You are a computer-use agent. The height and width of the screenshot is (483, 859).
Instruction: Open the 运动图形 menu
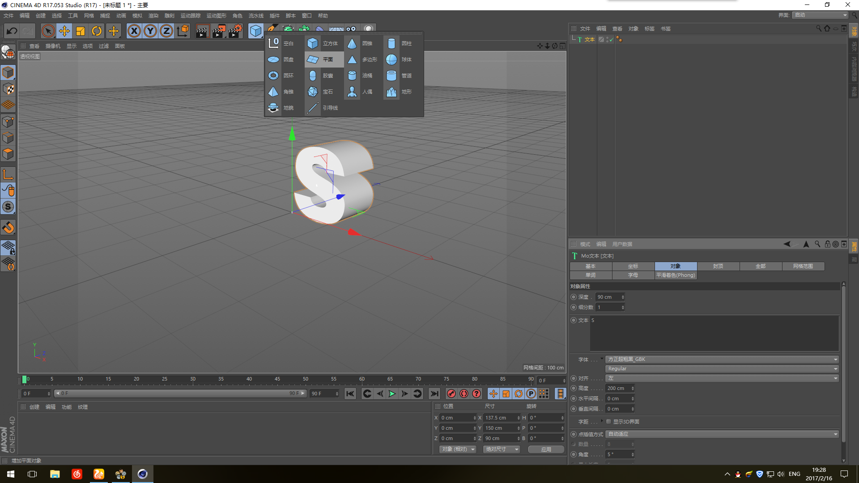coord(216,16)
